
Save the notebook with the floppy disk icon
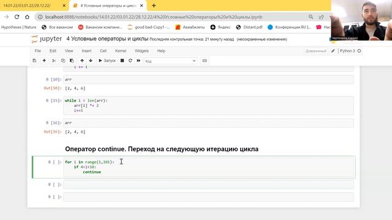[34, 61]
